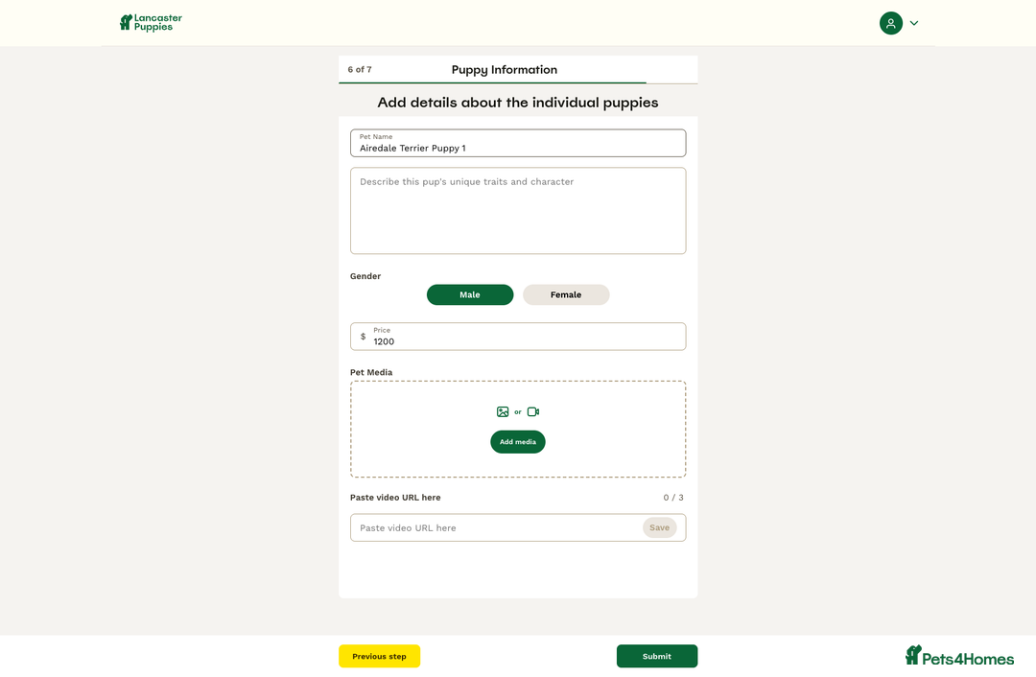Viewport: 1036px width, 677px height.
Task: Click the image icon in Pet Media
Action: (503, 412)
